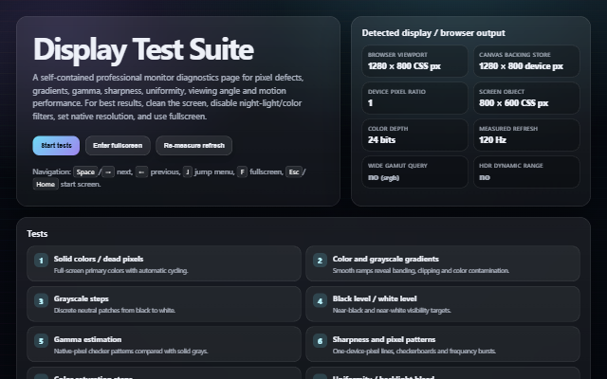This screenshot has width=607, height=379.
Task: Click number 5 badge on Gamma estimation
Action: (x=41, y=341)
